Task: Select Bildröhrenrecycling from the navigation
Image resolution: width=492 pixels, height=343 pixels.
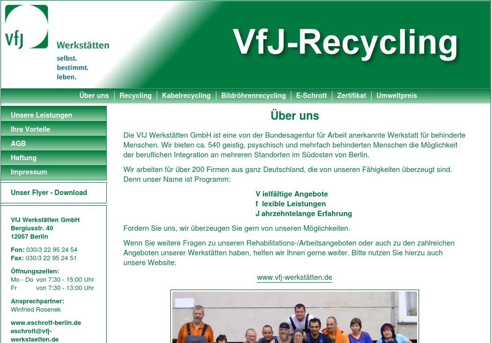Action: tap(253, 96)
